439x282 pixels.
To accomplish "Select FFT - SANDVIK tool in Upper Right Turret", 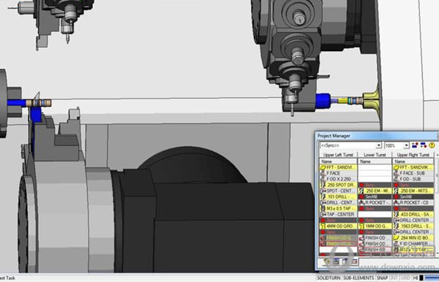I will coord(413,167).
